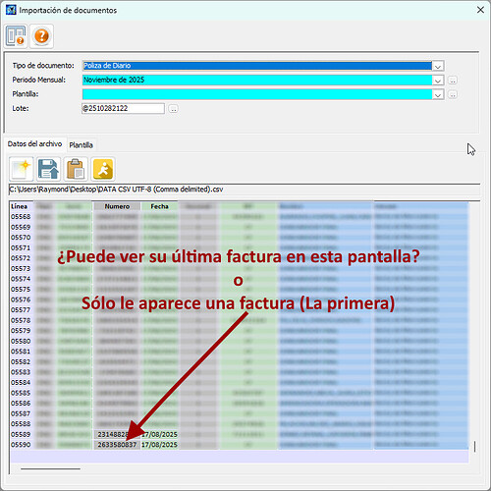Click the ellipsis button beside Periodo Mensual
The image size is (491, 491).
[x=453, y=81]
